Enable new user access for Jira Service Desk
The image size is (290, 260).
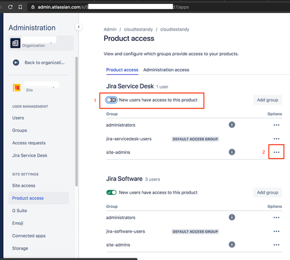coord(111,100)
